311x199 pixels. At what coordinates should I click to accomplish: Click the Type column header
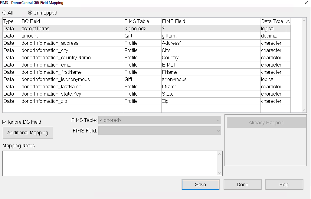coord(12,21)
